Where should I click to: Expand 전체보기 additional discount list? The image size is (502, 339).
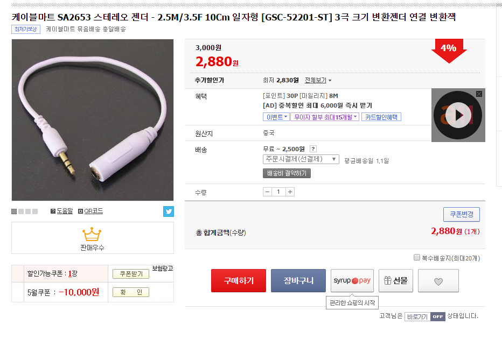(318, 80)
